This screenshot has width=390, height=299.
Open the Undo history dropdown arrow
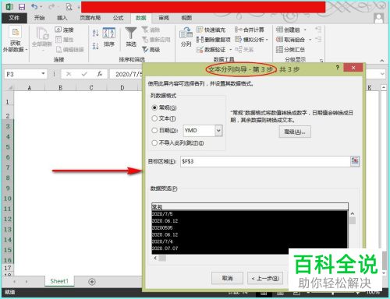coord(41,7)
